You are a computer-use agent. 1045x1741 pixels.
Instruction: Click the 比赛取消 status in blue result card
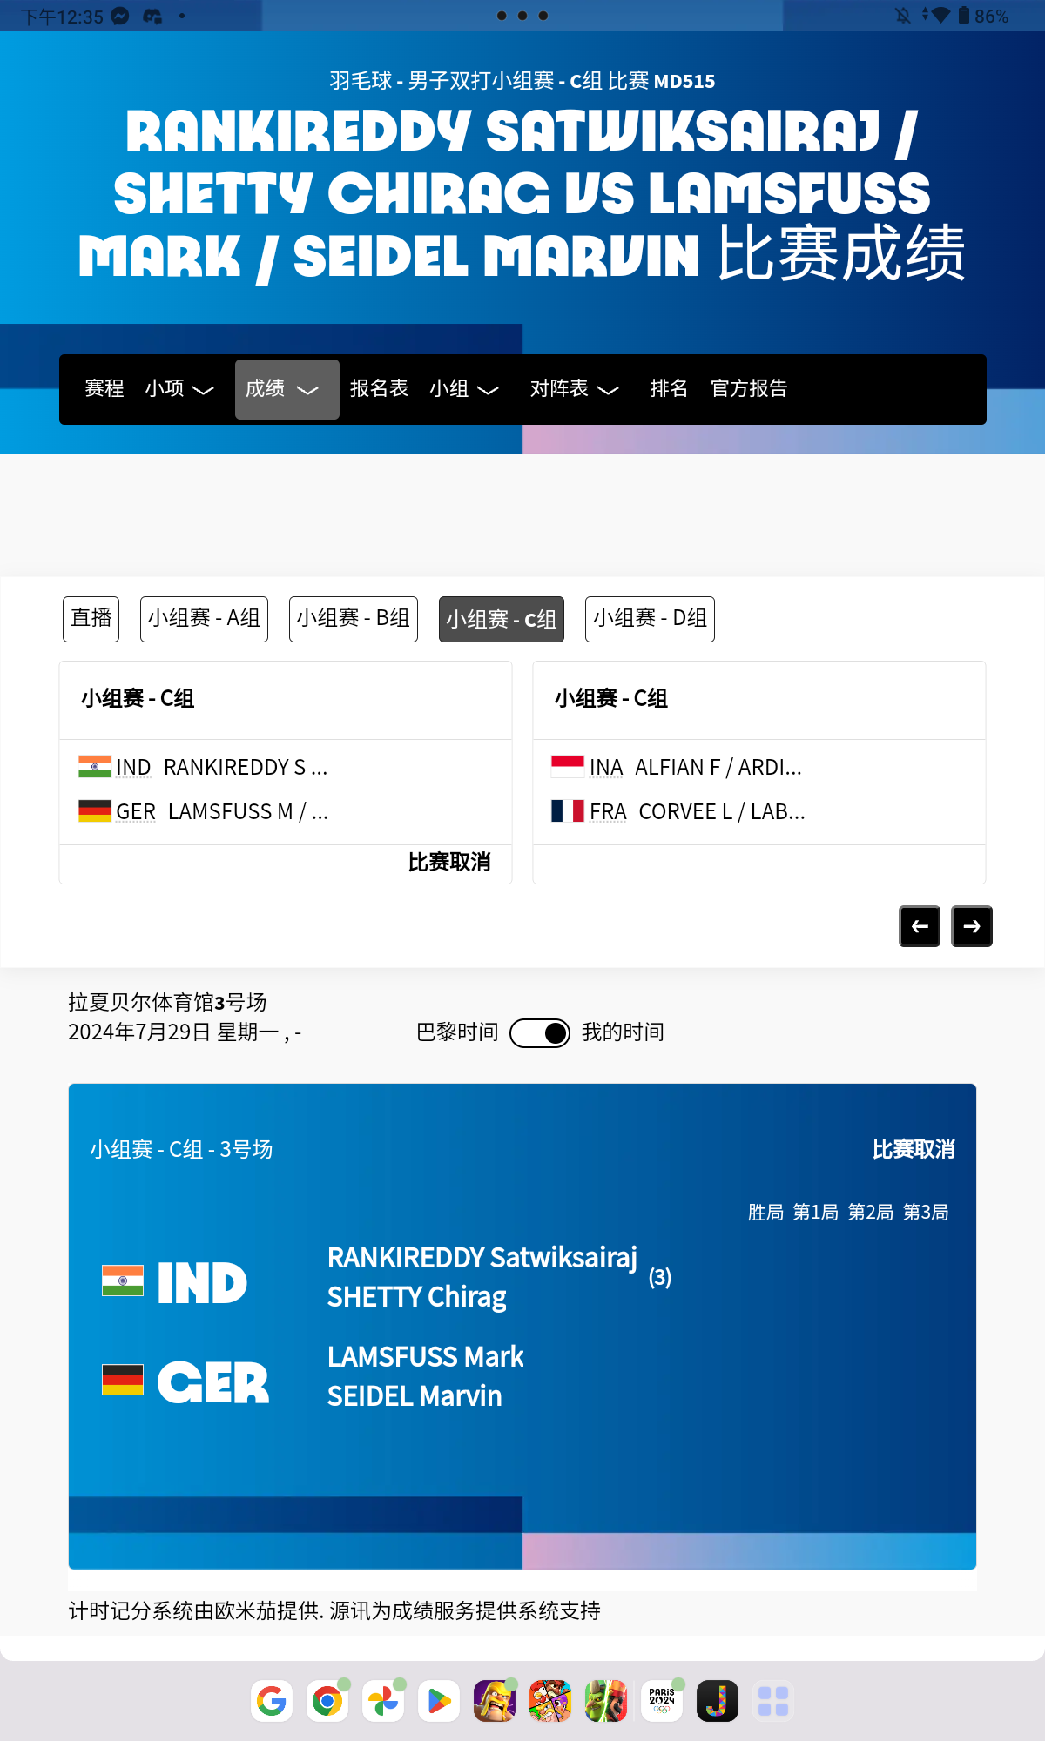(x=914, y=1149)
